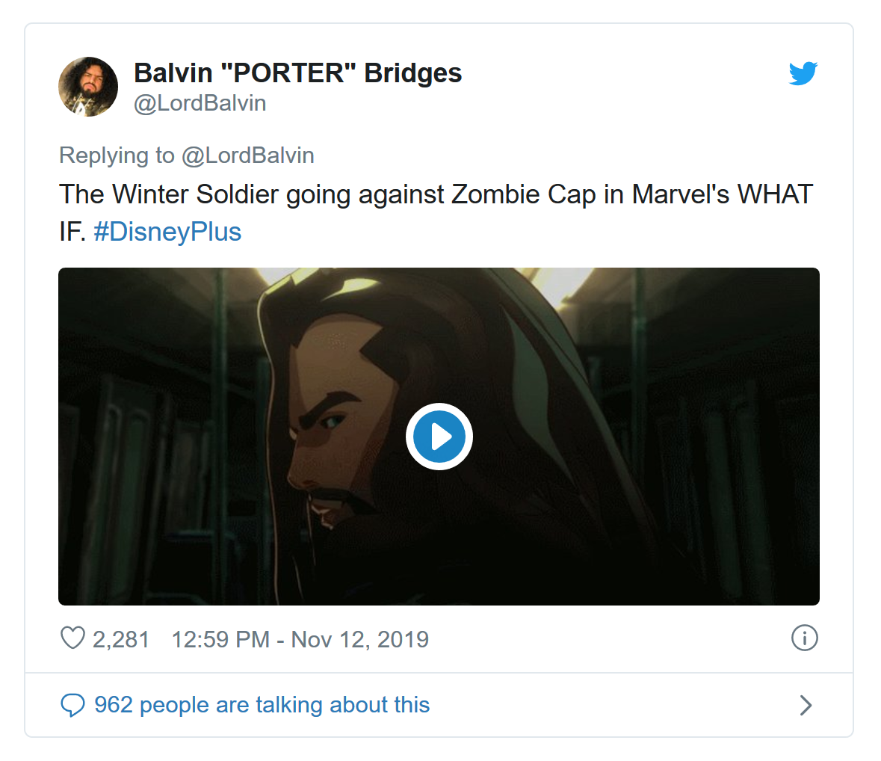Click the @LordBalvin handle below the name
The width and height of the screenshot is (881, 761).
coord(200,103)
